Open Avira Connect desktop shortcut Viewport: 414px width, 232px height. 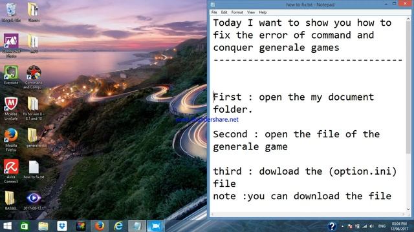(x=11, y=171)
